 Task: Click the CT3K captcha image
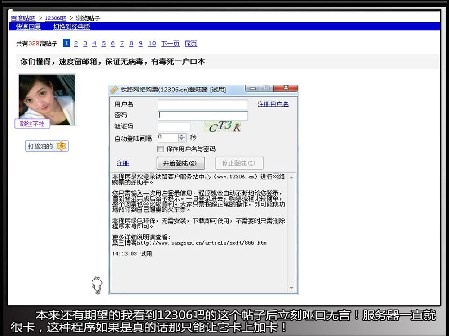[x=223, y=127]
